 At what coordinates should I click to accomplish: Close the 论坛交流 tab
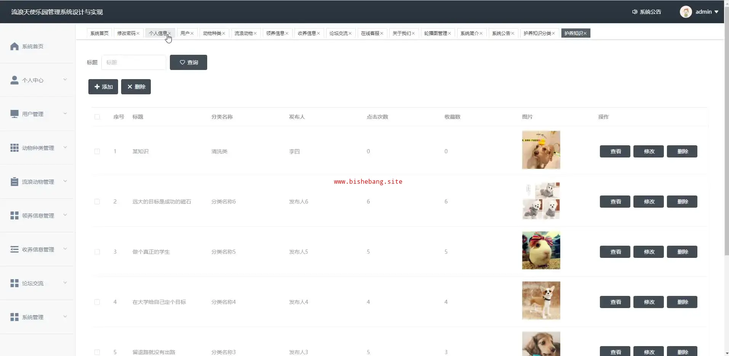point(350,33)
